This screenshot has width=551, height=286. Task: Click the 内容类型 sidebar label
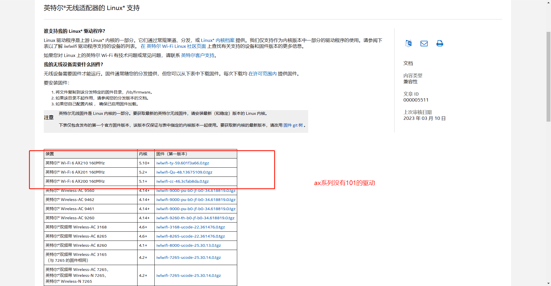click(x=413, y=76)
